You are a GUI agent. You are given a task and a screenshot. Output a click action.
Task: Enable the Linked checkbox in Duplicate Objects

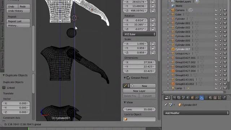click(4, 87)
